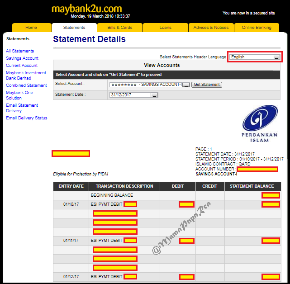Open Maybank Investment Bank Berhad link
Image resolution: width=290 pixels, height=284 pixels.
[x=26, y=75]
